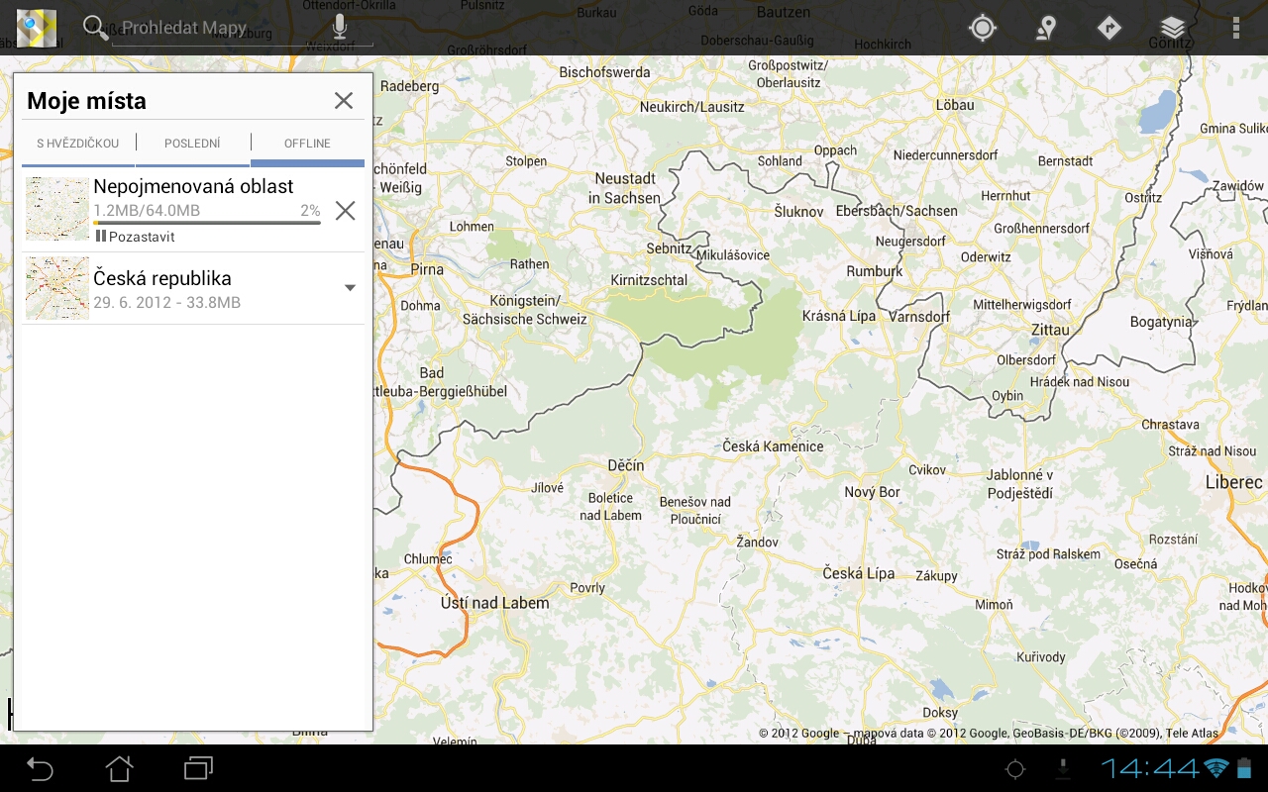
Task: Tap the GPS status icon in system bar
Action: (1015, 768)
